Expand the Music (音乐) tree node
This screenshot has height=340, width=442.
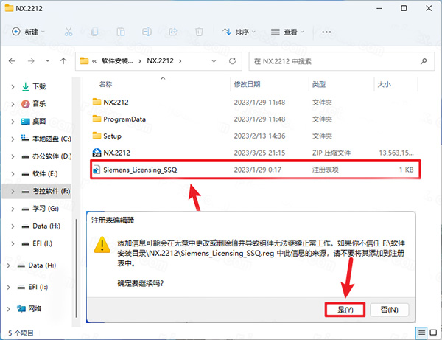(x=13, y=104)
